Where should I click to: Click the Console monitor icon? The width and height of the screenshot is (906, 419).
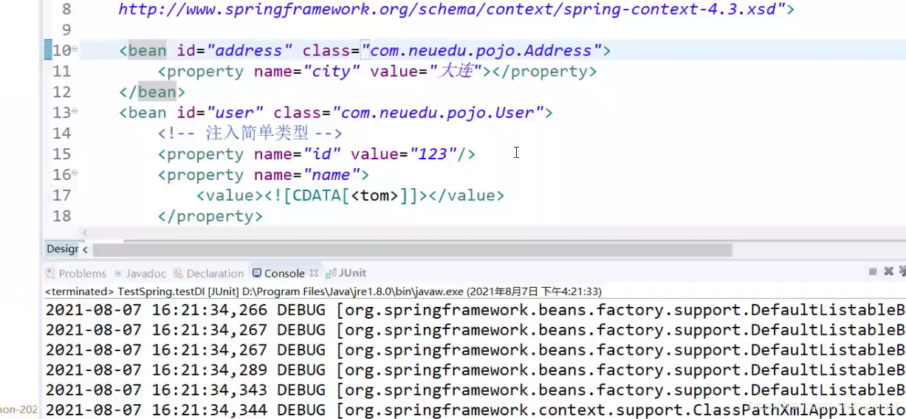click(x=257, y=273)
